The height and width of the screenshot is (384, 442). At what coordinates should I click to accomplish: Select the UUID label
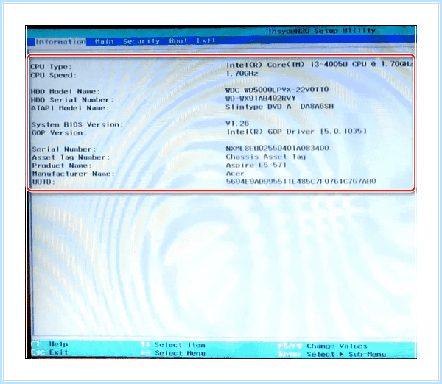(x=43, y=182)
